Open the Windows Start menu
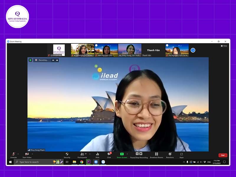Viewport: 236px width, 177px height. click(x=10, y=162)
